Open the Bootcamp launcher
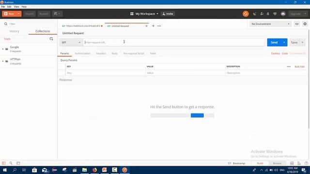The image size is (310, 174). 236,163
